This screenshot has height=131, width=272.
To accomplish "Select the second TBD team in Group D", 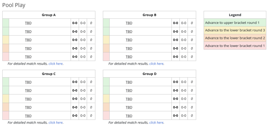I will (x=129, y=90).
